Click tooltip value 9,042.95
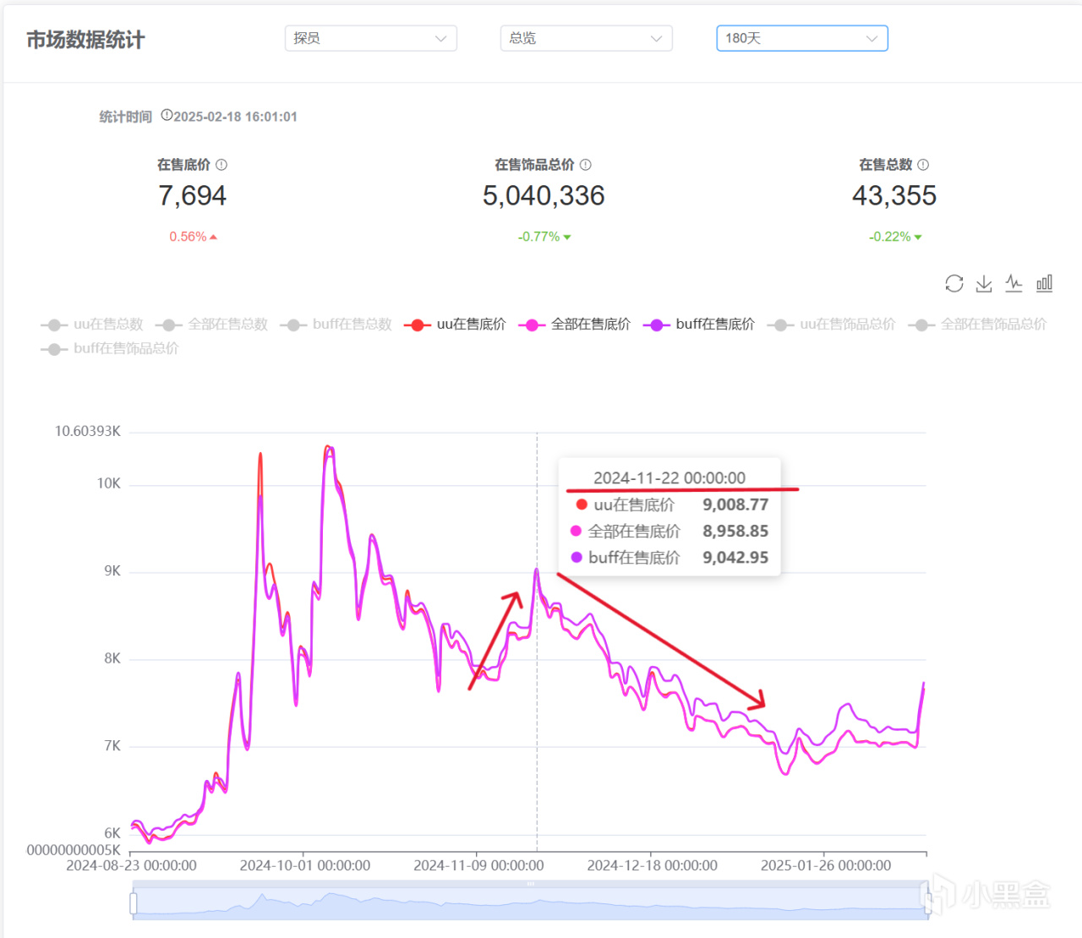Screen dimensions: 1082x938 pos(735,558)
